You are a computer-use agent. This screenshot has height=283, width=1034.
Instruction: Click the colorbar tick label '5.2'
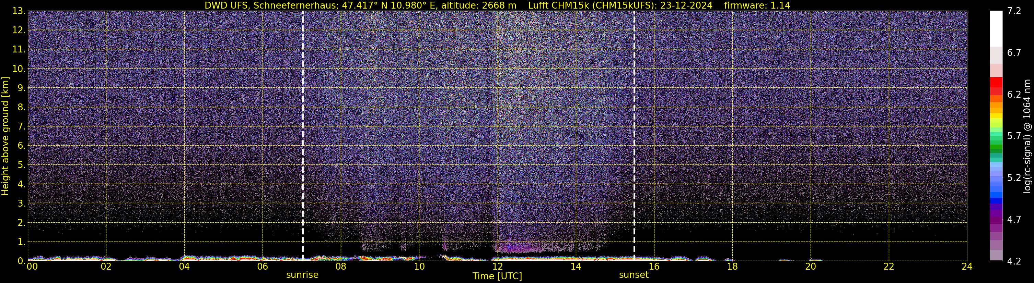tap(1014, 177)
